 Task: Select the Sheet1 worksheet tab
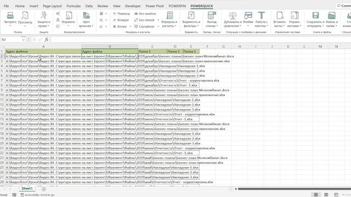pos(27,188)
